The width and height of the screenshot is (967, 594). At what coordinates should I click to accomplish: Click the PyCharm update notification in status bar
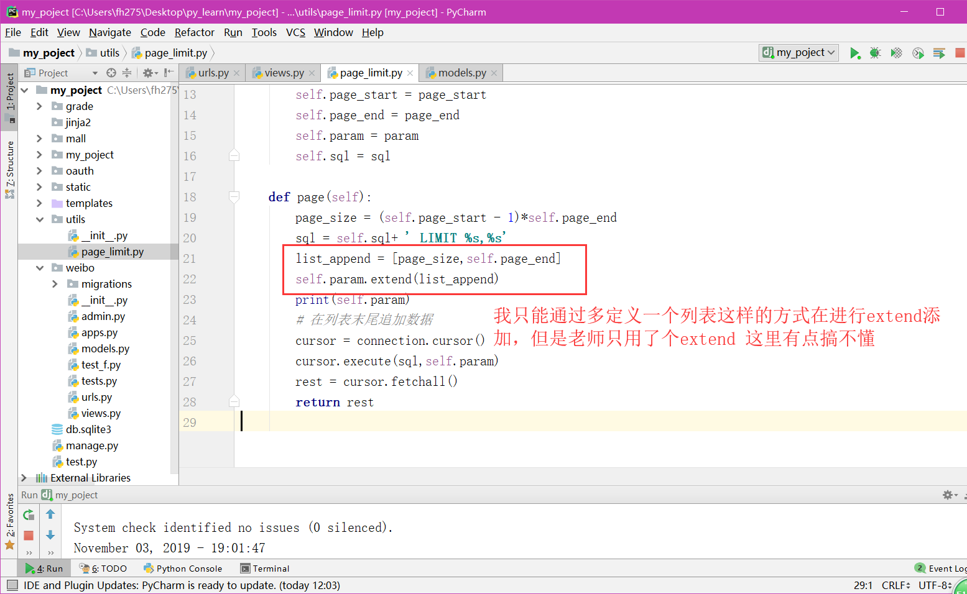pos(182,585)
